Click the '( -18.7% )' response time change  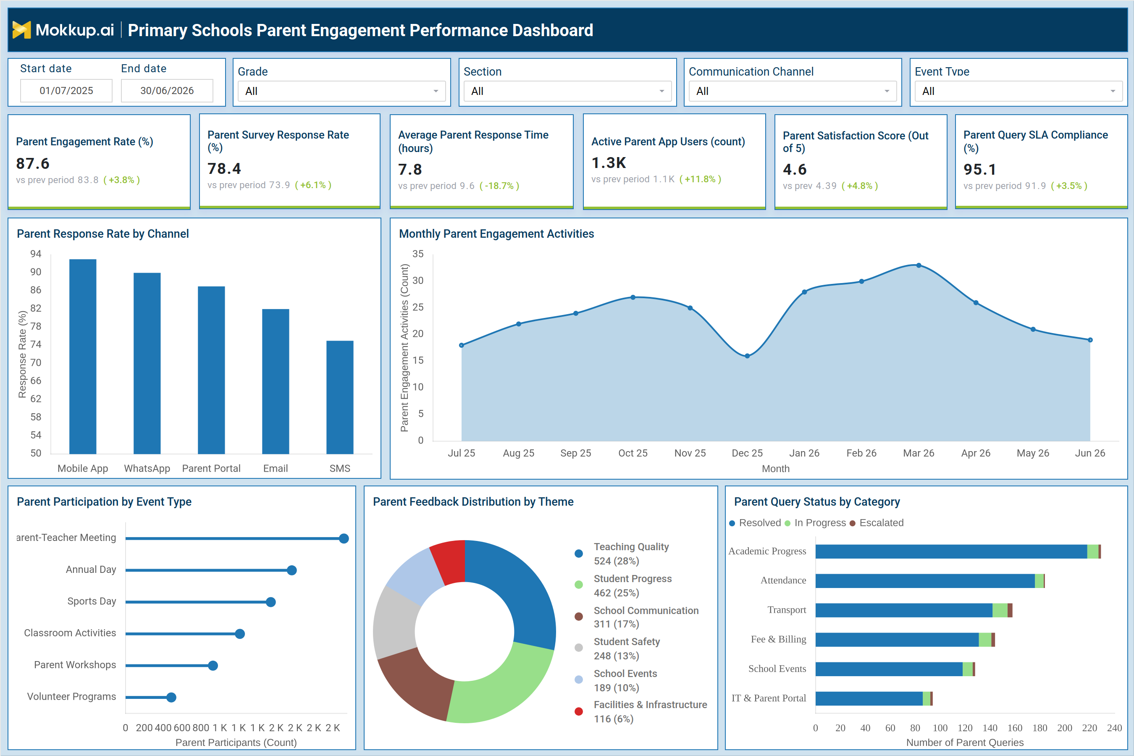tap(499, 186)
